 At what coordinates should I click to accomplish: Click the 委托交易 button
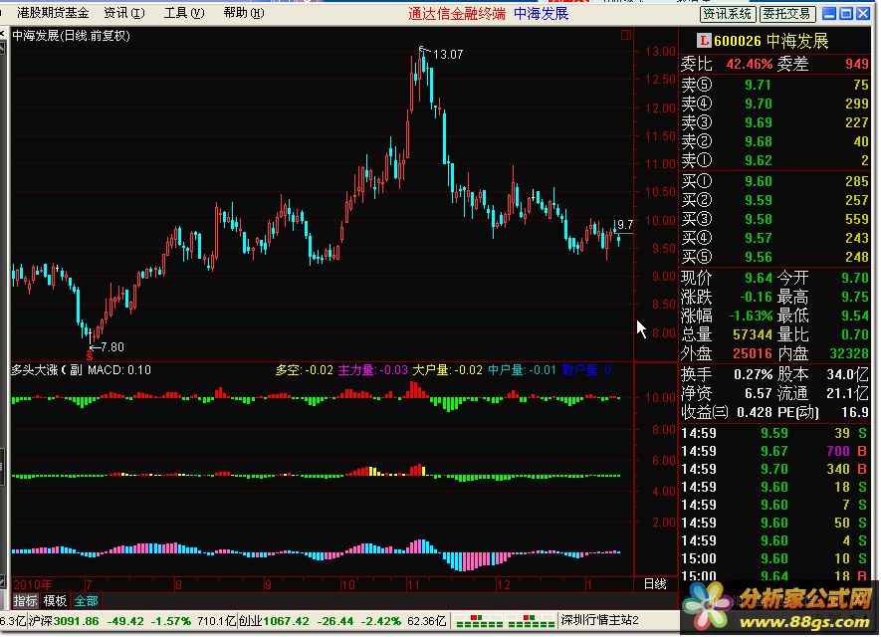click(x=787, y=14)
